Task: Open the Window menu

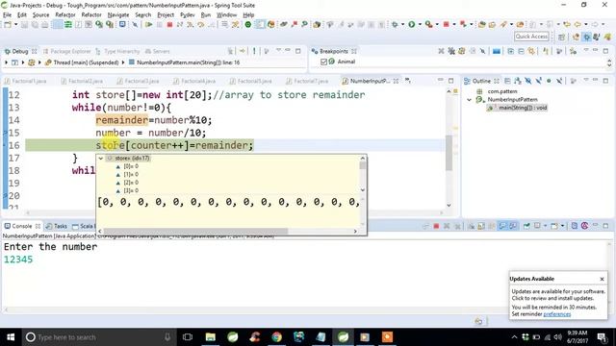Action: click(227, 15)
